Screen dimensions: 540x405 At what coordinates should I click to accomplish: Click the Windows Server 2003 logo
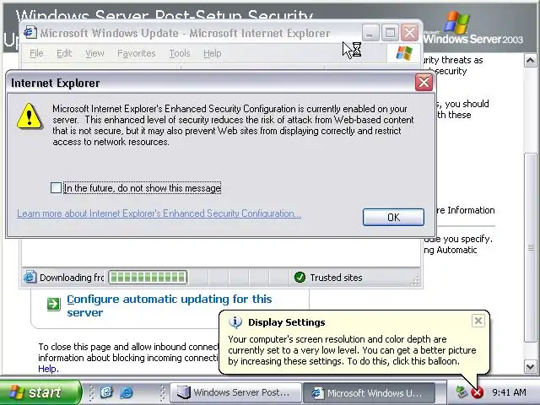tap(472, 28)
